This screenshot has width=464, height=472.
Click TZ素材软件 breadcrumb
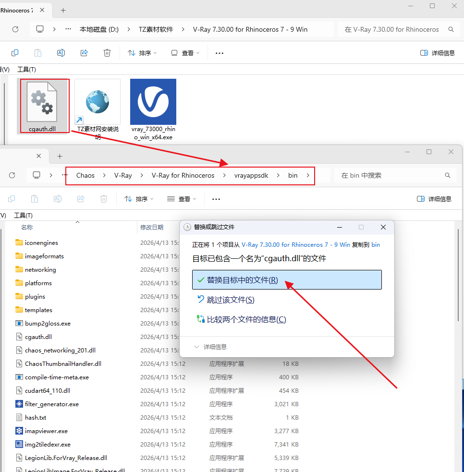[156, 29]
